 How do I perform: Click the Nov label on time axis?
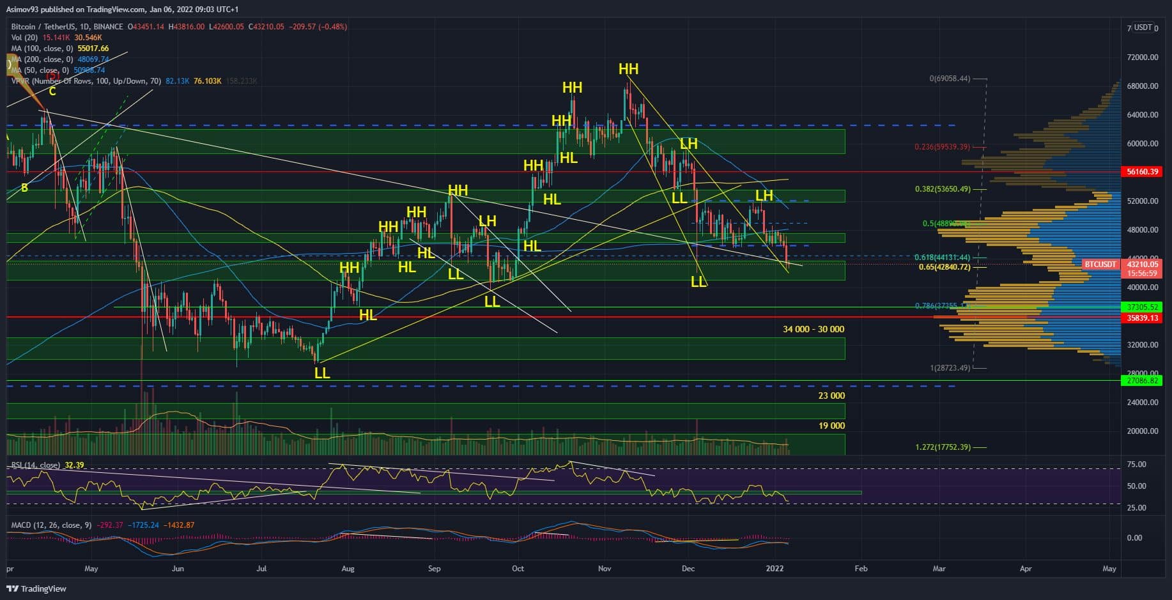tap(605, 568)
